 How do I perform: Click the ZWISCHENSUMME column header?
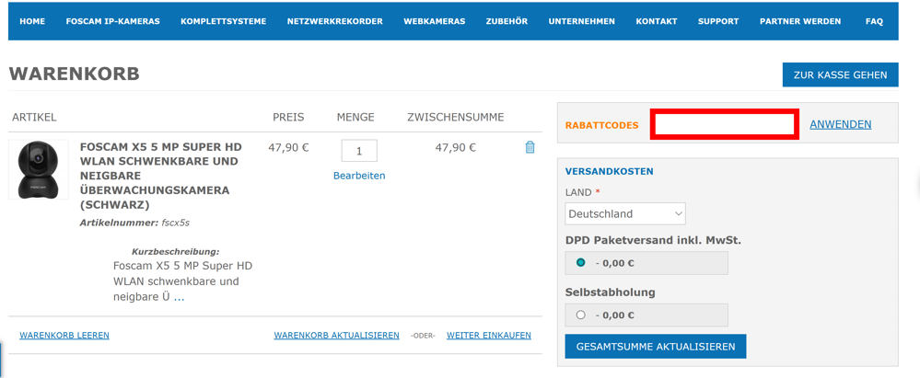tap(456, 117)
